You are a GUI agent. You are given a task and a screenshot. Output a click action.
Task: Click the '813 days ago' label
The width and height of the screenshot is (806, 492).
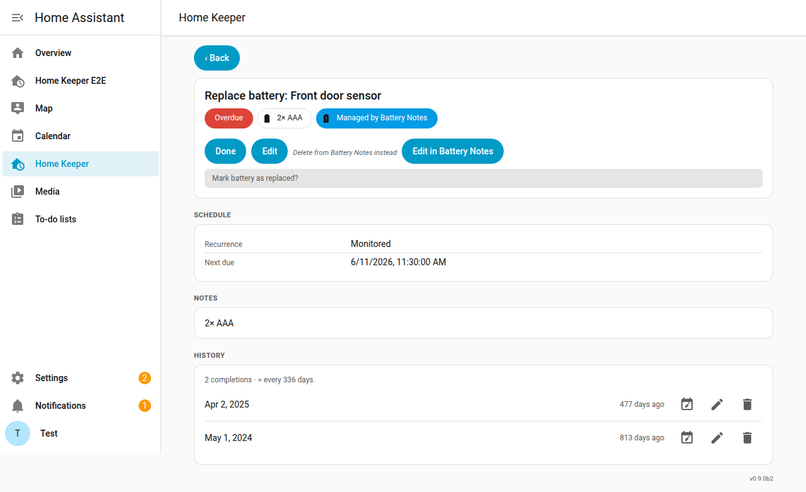click(x=642, y=438)
